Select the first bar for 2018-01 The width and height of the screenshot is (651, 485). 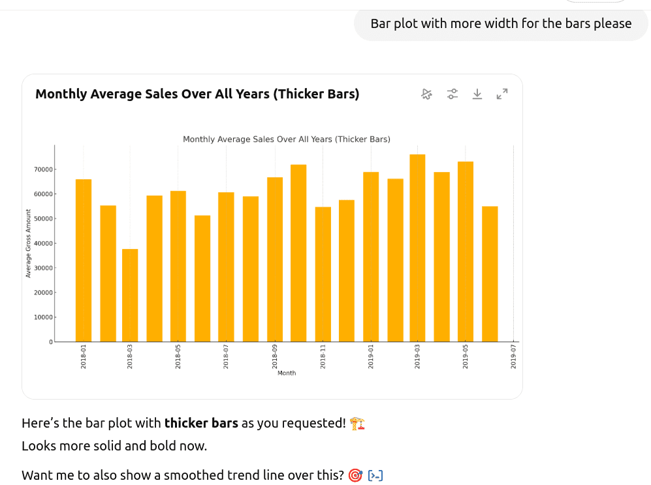(82, 257)
